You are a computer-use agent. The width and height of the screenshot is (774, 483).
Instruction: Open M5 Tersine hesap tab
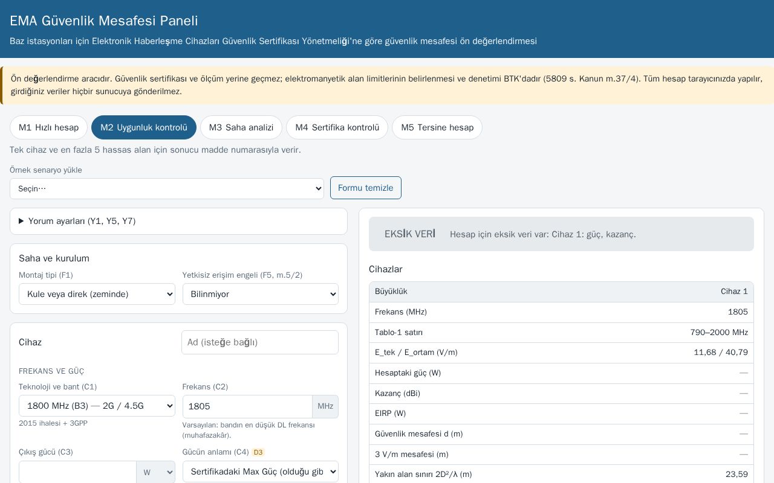pyautogui.click(x=437, y=127)
